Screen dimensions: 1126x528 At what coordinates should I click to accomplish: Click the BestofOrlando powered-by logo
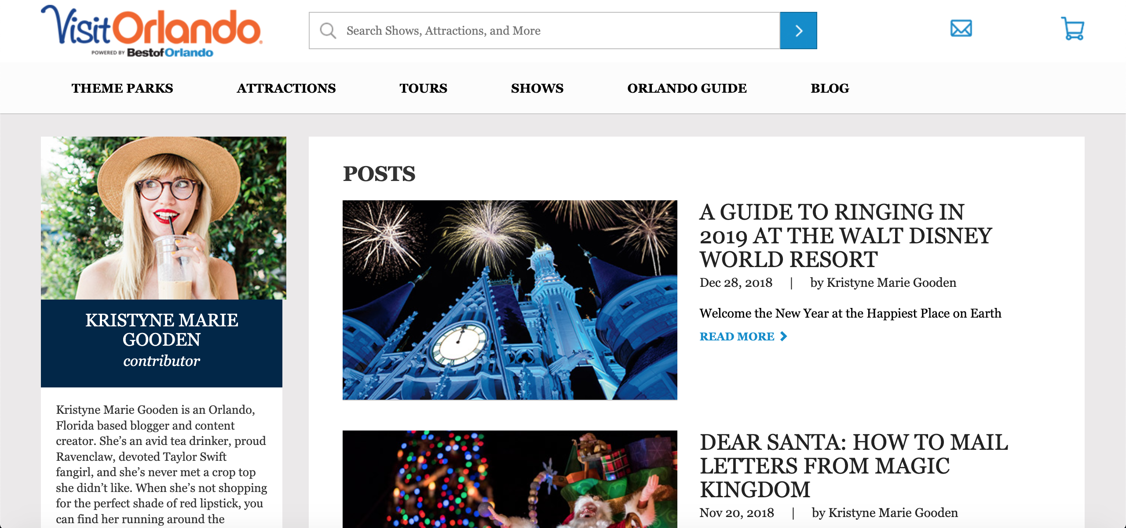(x=170, y=53)
